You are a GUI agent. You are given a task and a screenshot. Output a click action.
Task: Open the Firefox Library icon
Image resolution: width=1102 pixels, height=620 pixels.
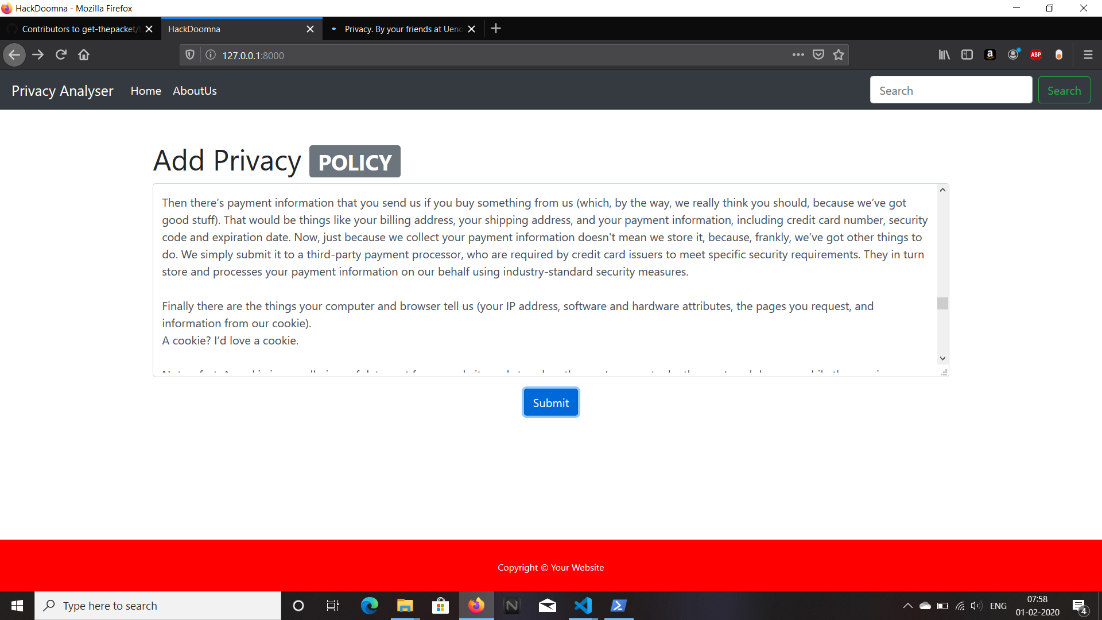point(944,55)
